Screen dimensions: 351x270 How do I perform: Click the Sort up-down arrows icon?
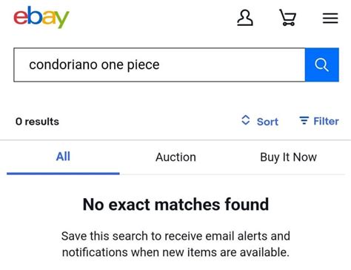[245, 120]
